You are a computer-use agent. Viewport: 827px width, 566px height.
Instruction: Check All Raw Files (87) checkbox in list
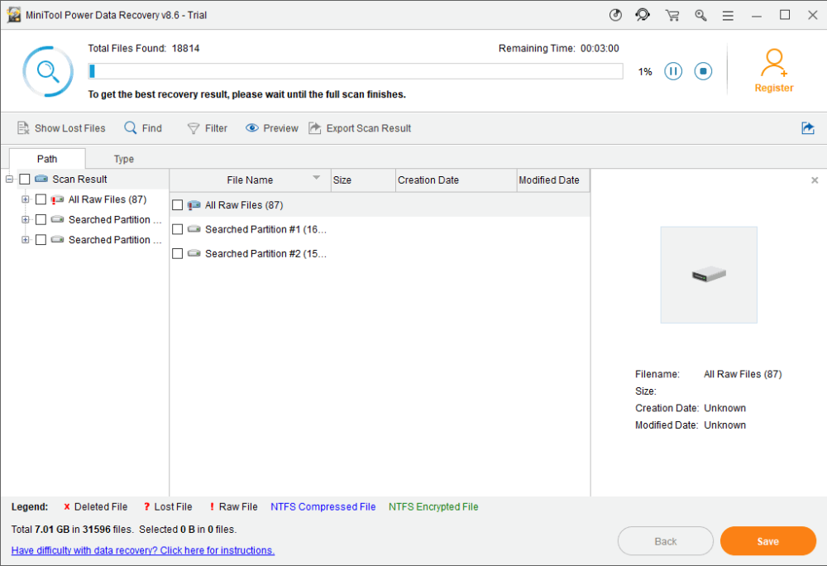[x=178, y=204]
